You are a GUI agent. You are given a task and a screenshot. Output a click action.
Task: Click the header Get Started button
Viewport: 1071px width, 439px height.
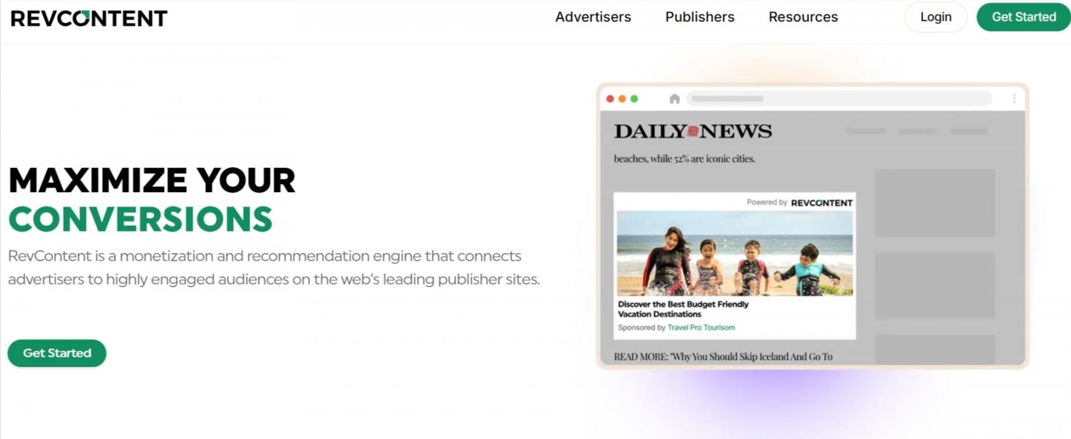(1024, 17)
